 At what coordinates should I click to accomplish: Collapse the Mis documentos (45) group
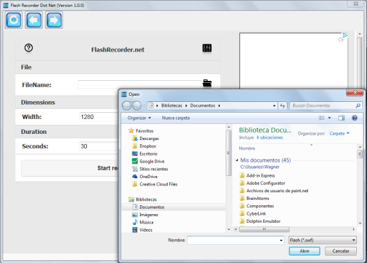(237, 160)
